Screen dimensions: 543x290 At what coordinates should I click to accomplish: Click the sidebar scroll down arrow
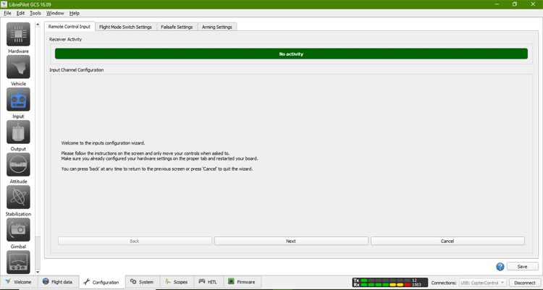(38, 273)
